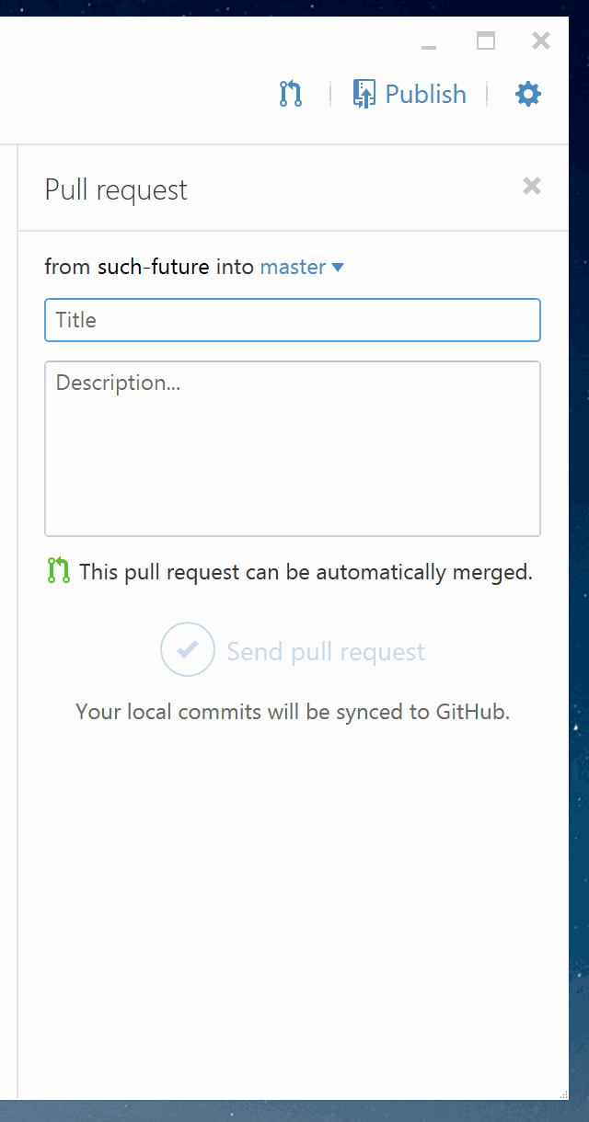Viewport: 589px width, 1122px height.
Task: Click the Send pull request text
Action: 326,652
